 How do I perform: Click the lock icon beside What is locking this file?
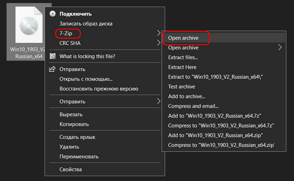point(52,56)
